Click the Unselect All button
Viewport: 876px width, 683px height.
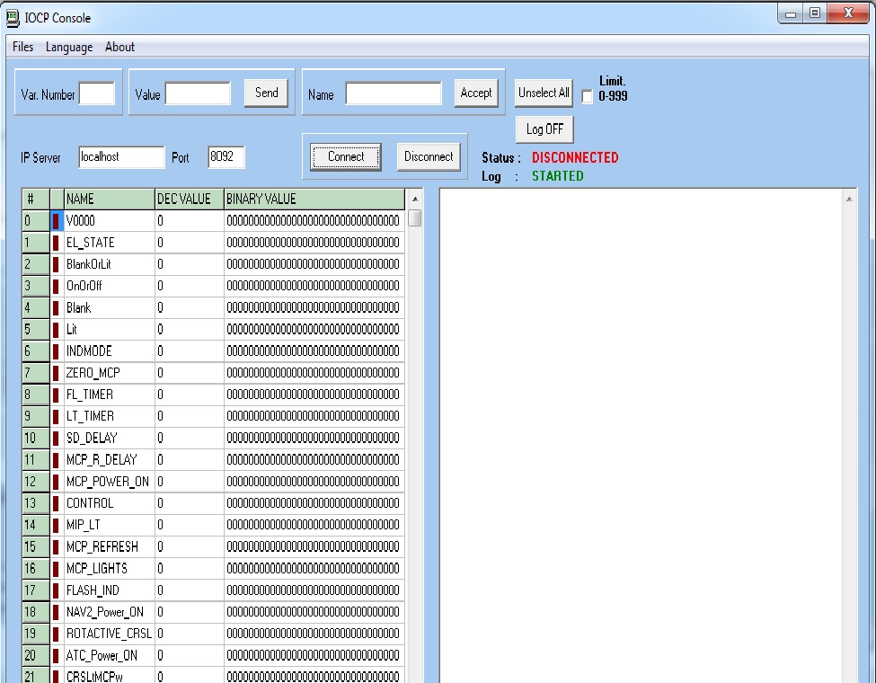pyautogui.click(x=544, y=93)
